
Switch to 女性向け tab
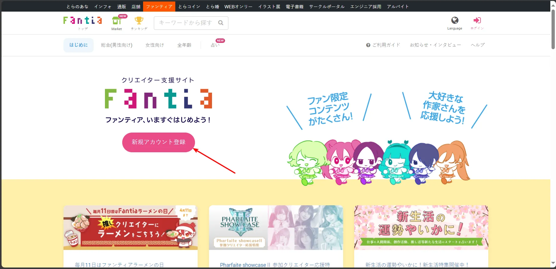pyautogui.click(x=155, y=45)
